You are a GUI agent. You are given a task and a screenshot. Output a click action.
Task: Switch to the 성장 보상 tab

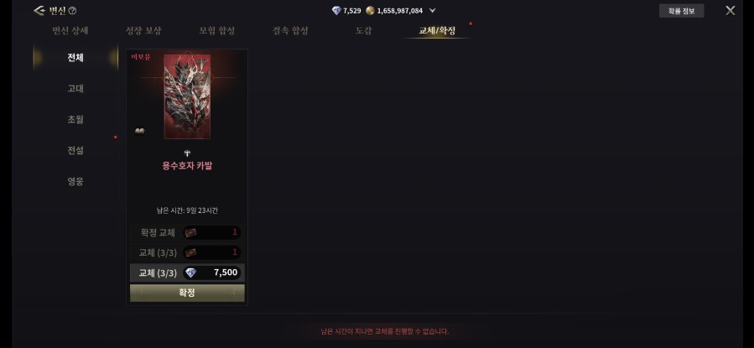tap(143, 31)
